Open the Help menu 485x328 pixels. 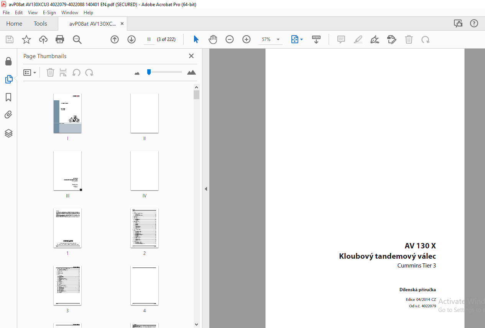(x=88, y=13)
